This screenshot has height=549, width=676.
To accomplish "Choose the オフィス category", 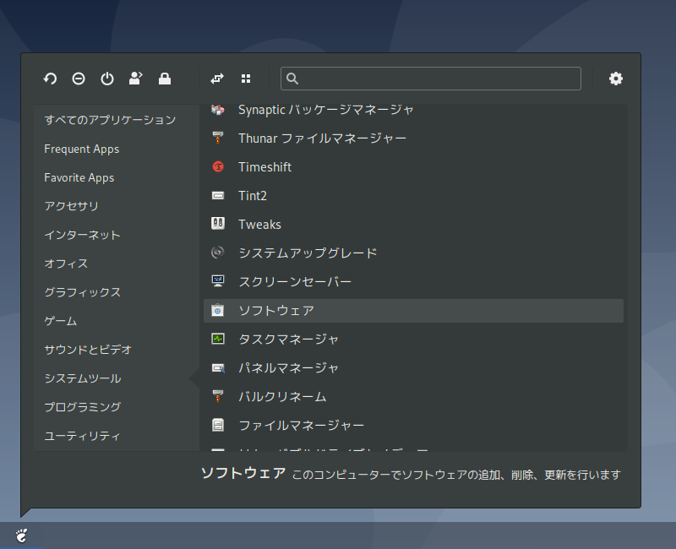I will 66,264.
